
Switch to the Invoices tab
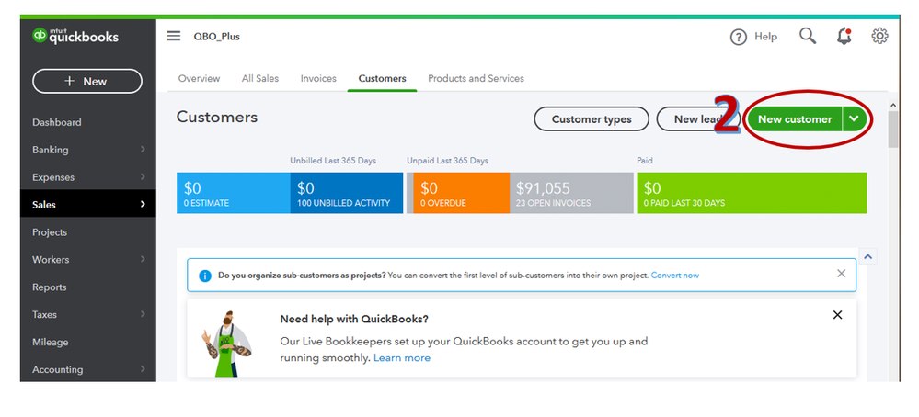tap(318, 78)
